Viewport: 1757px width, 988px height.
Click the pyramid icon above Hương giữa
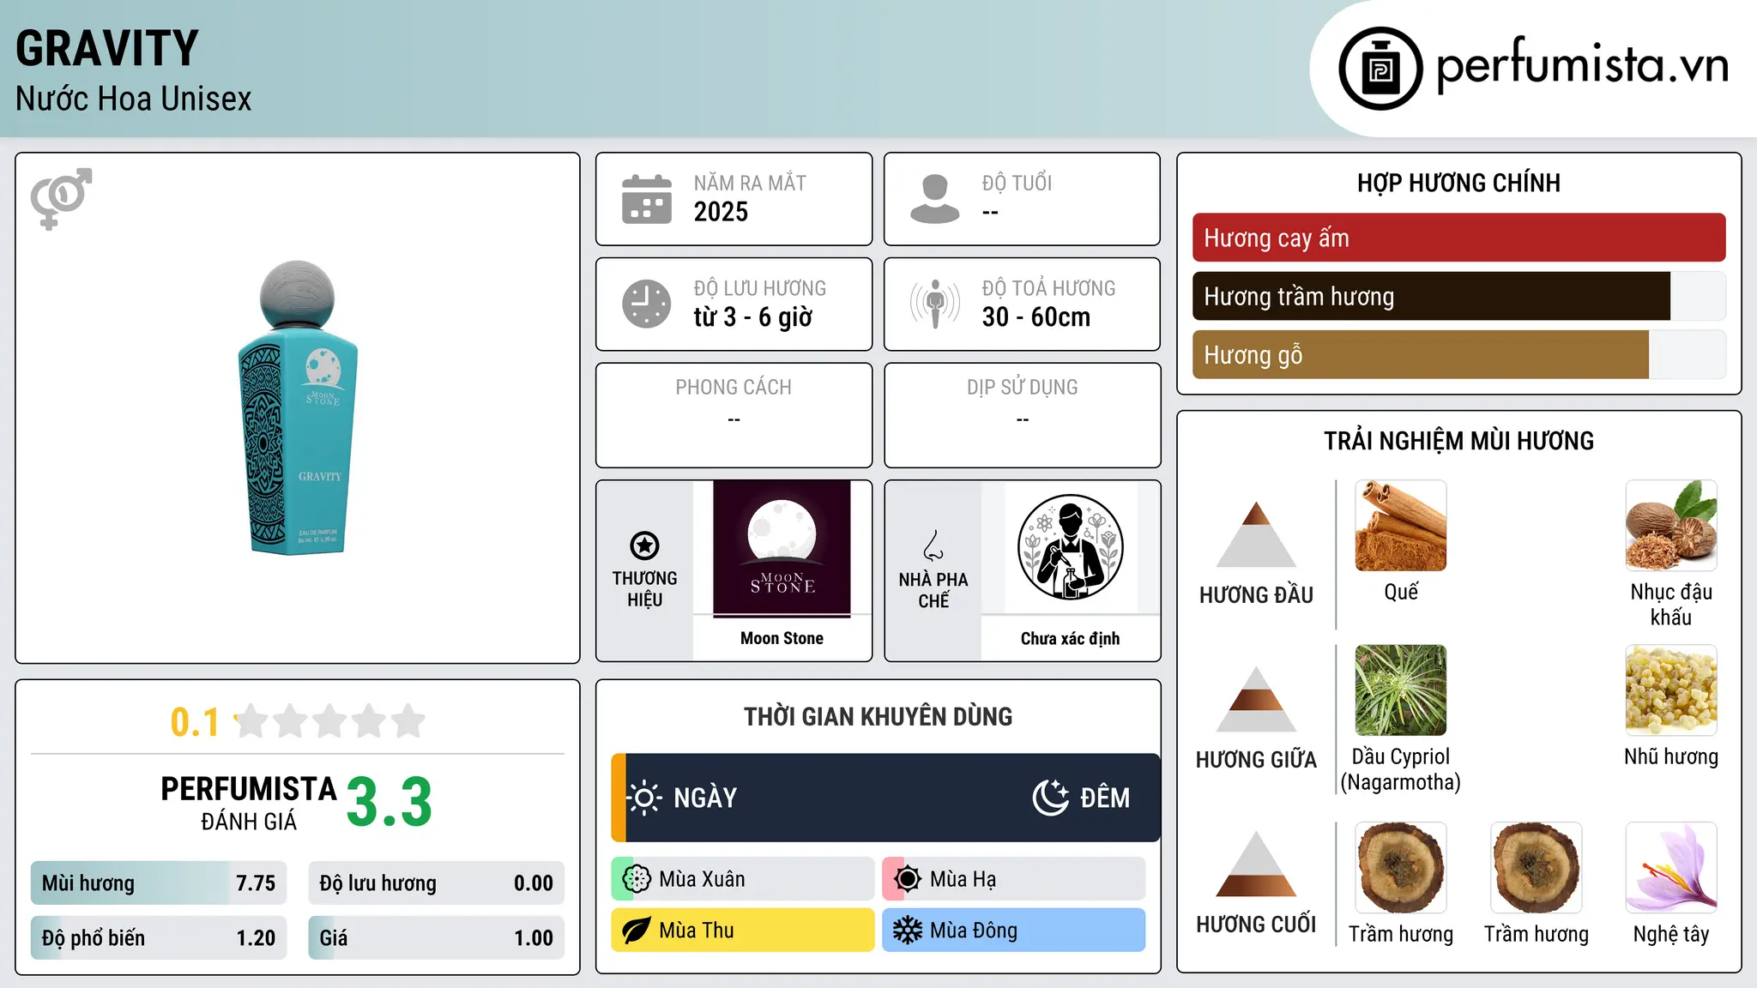point(1256,699)
